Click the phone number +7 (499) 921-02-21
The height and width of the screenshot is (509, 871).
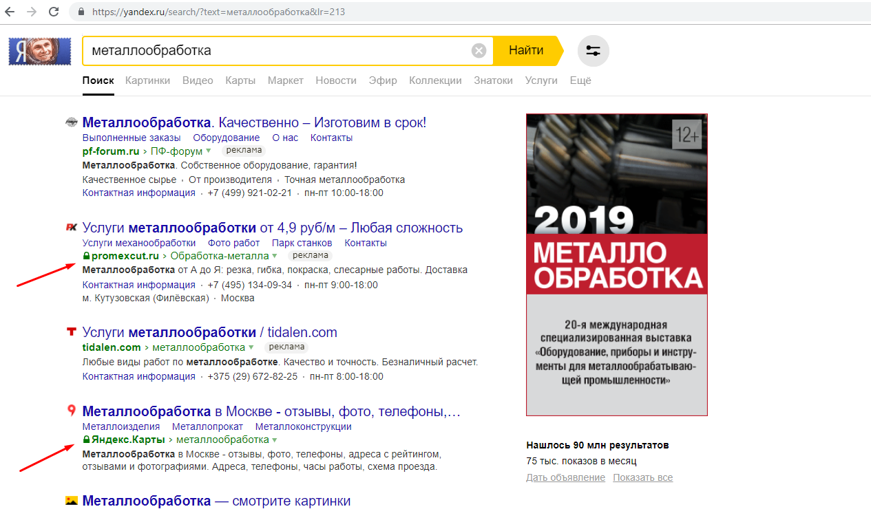[x=250, y=193]
